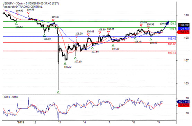Click the red triangle marker at 109.09
The image size is (192, 126).
pos(141,26)
